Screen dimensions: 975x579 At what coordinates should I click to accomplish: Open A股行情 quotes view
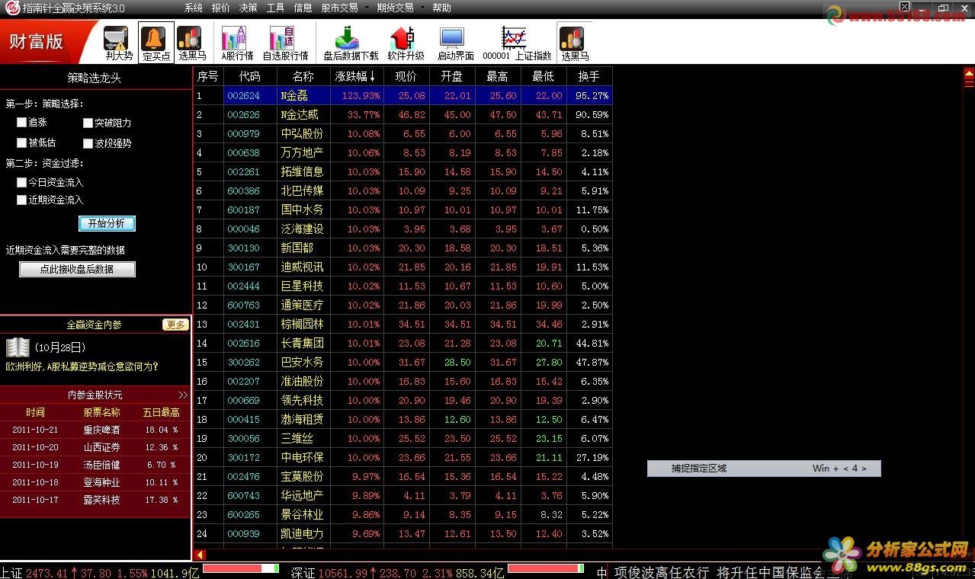point(237,43)
